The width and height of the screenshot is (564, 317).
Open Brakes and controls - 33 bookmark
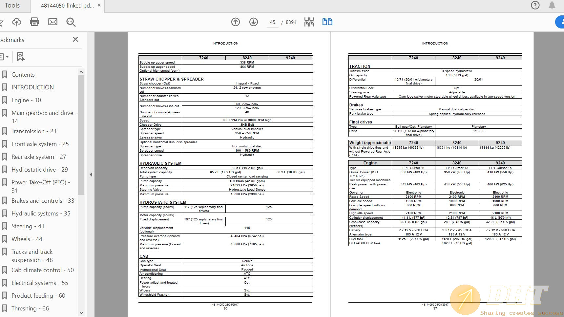(x=43, y=201)
